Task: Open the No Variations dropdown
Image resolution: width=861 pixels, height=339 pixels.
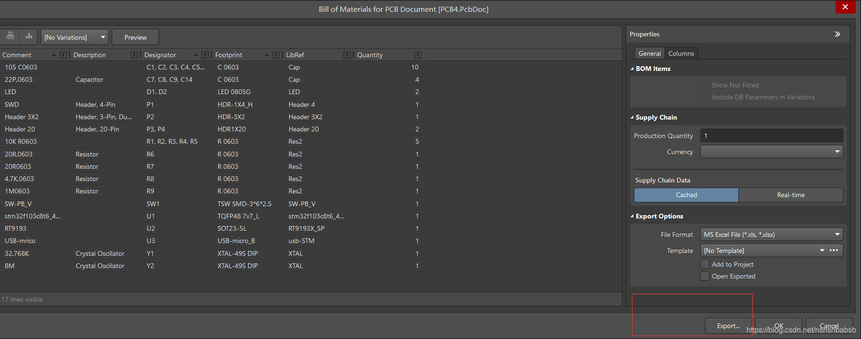Action: pos(75,37)
